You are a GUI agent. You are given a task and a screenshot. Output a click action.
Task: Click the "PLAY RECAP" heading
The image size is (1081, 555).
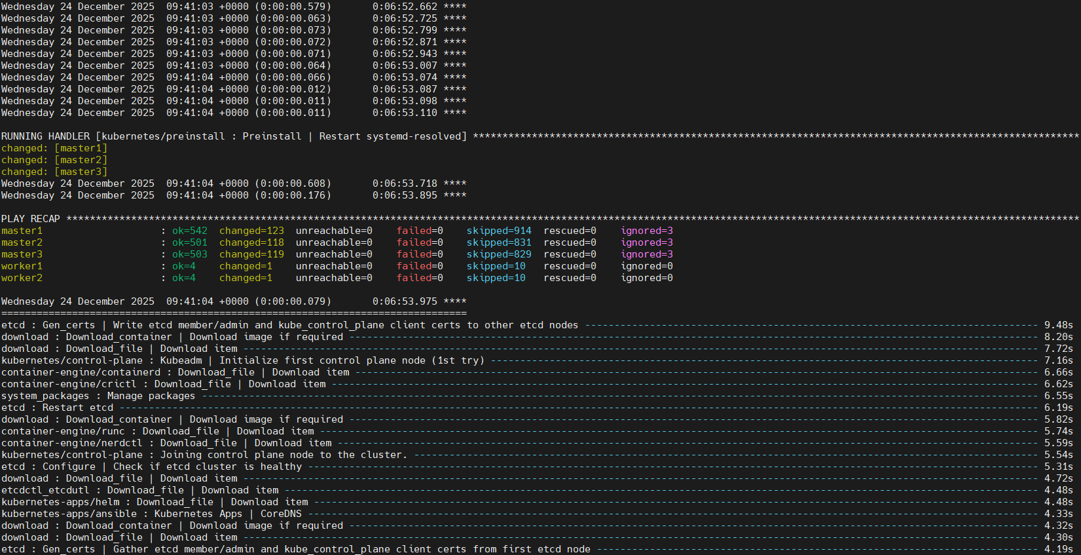pos(31,219)
